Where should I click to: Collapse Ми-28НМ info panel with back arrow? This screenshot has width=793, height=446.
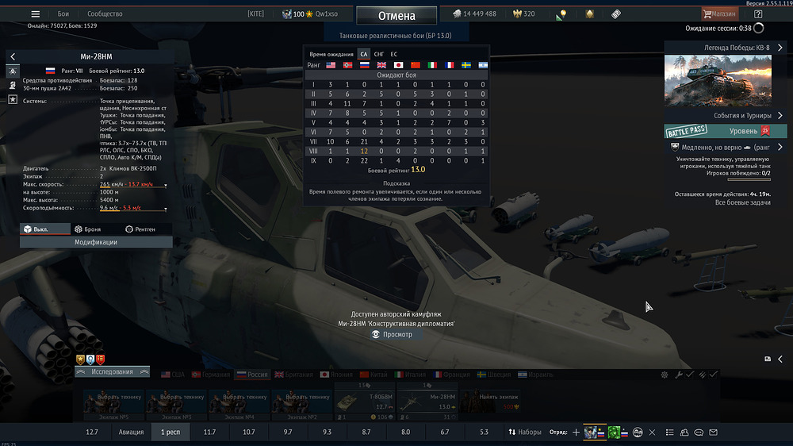coord(13,56)
